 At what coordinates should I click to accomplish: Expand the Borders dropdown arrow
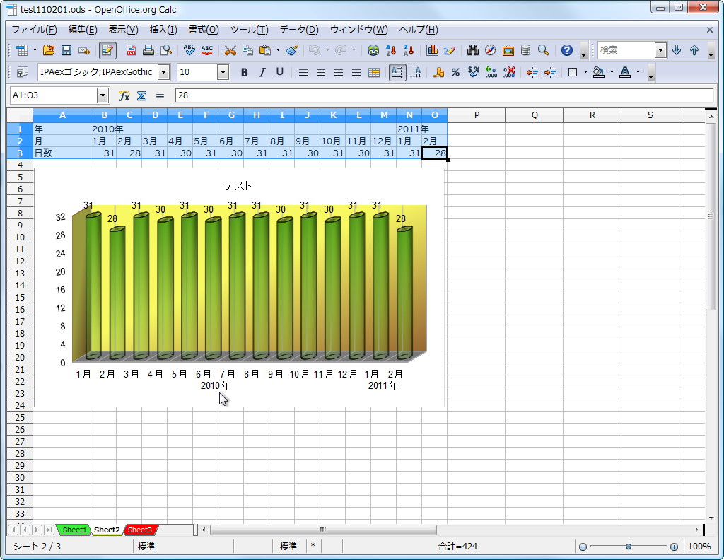585,73
